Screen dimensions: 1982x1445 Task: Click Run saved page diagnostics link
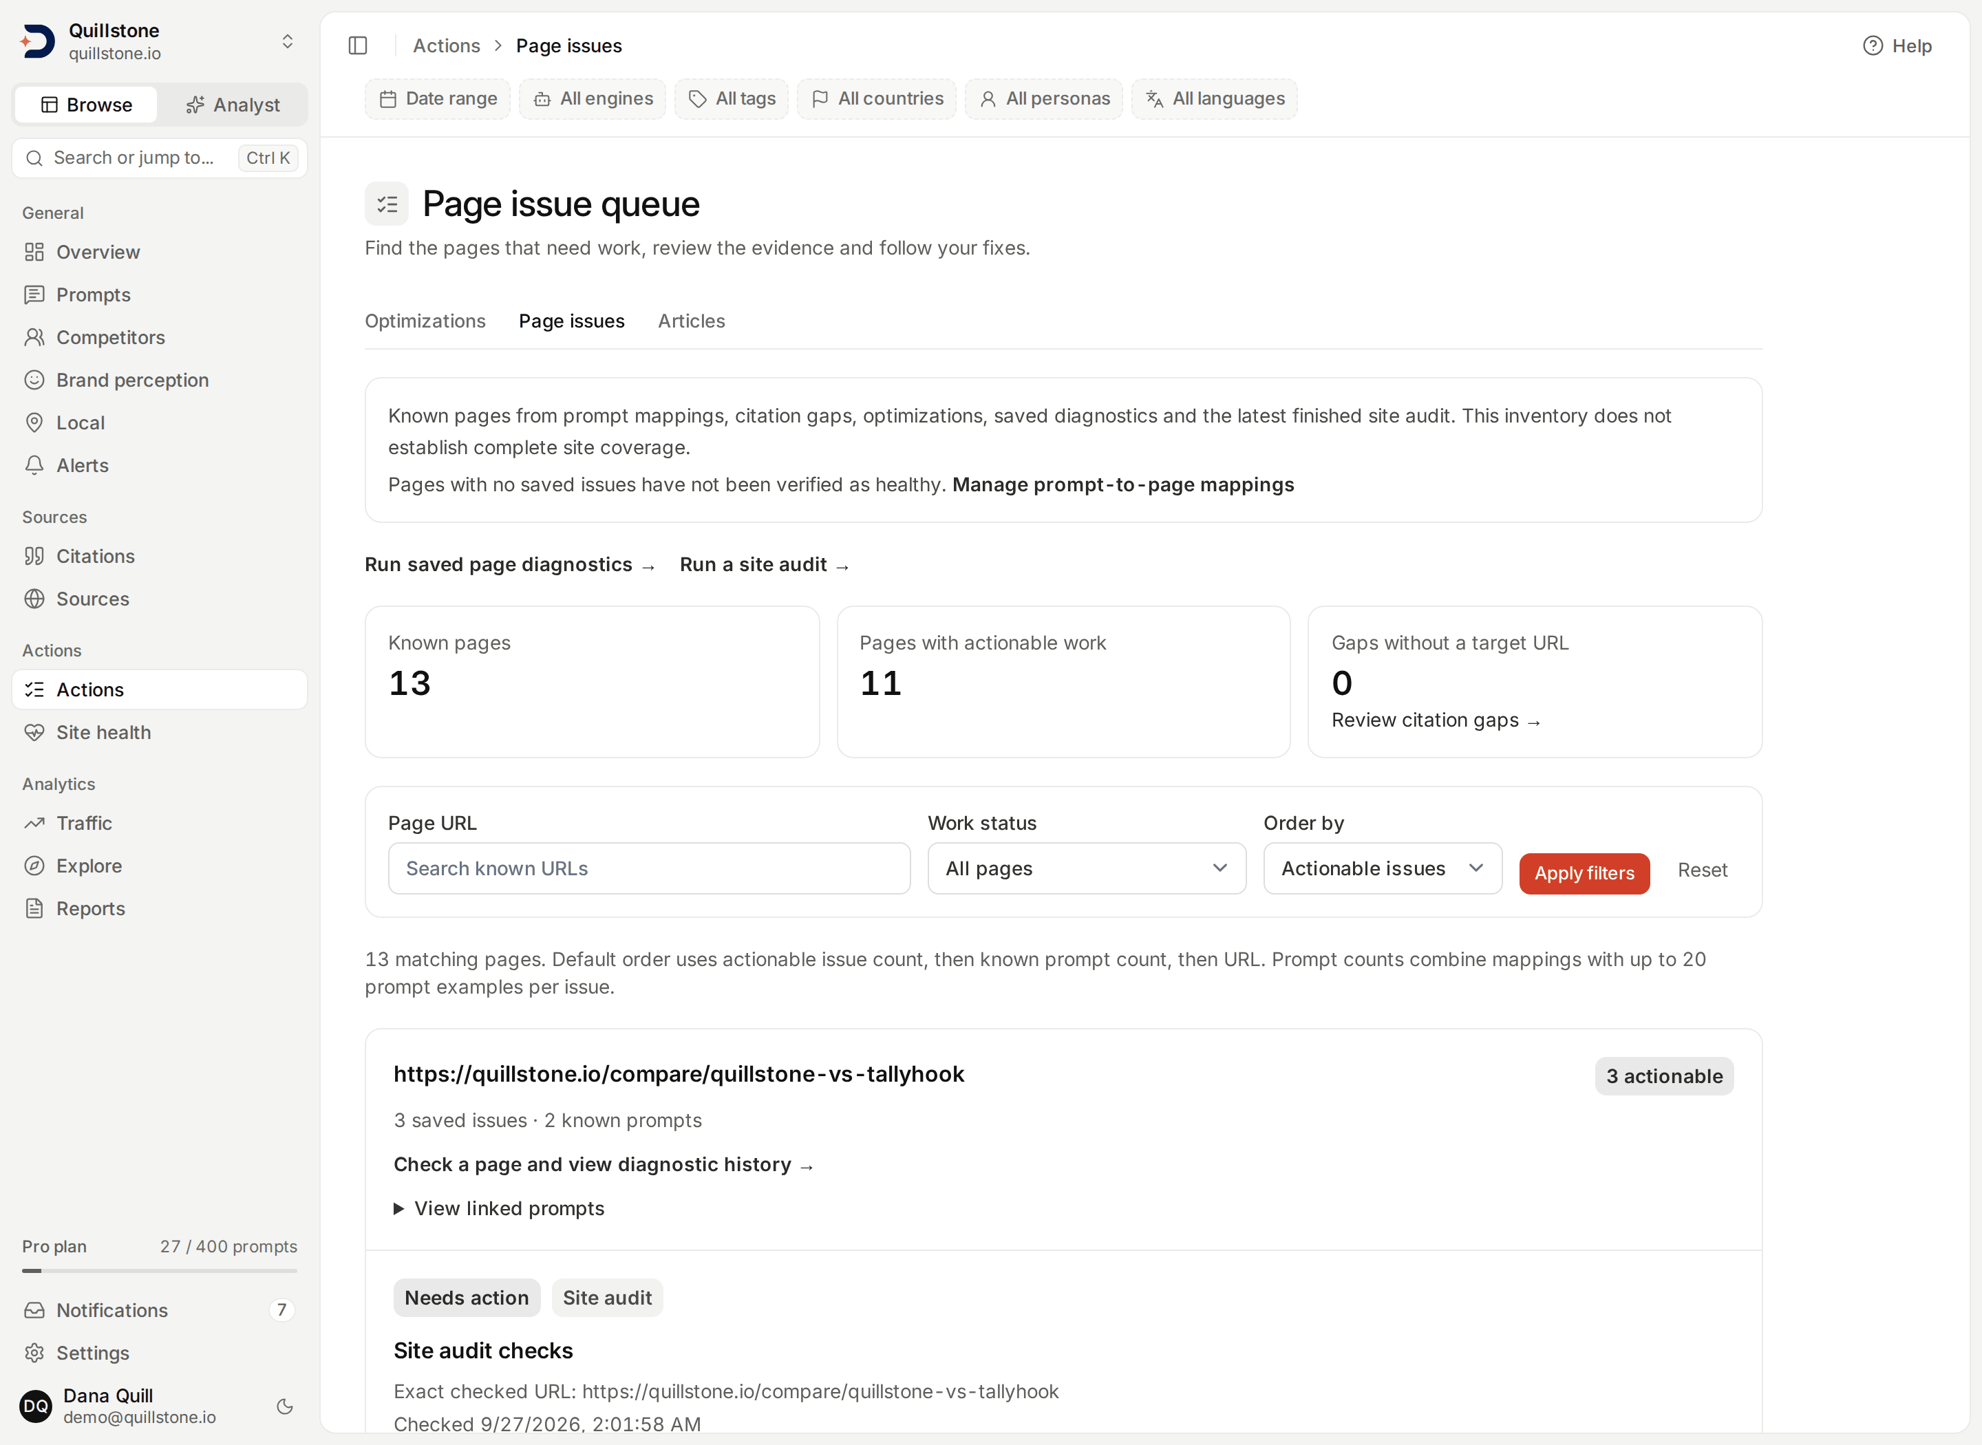[x=509, y=565]
